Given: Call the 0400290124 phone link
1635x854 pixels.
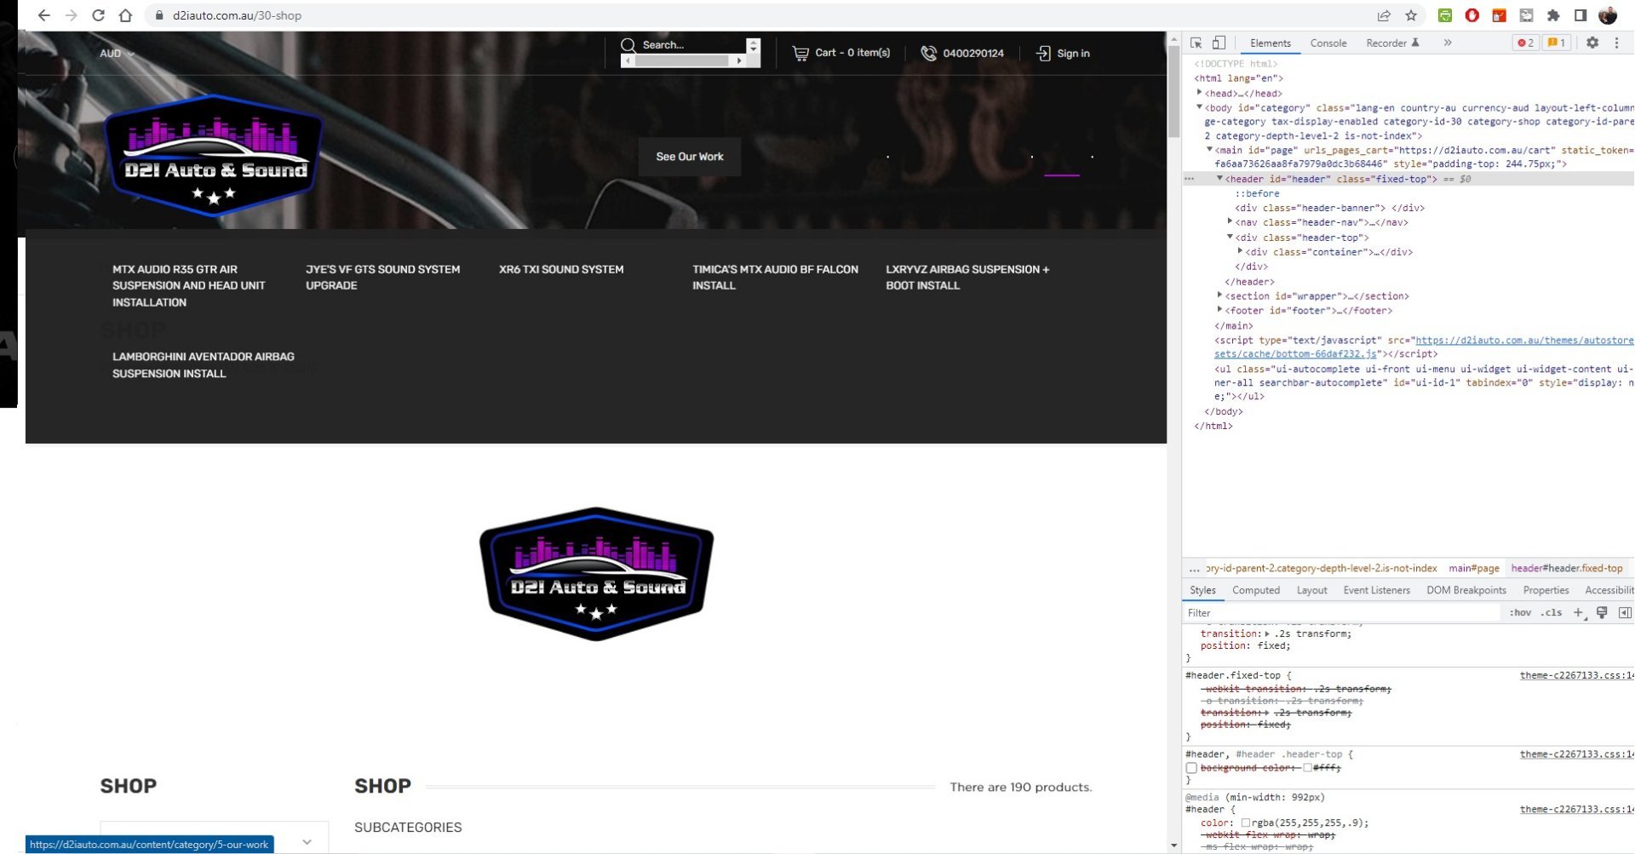Looking at the screenshot, I should coord(962,53).
